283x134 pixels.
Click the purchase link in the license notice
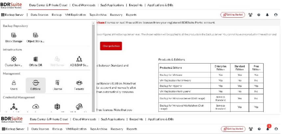(100, 23)
